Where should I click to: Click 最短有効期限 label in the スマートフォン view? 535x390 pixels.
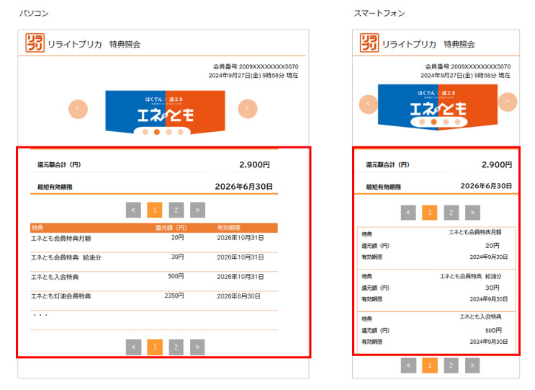point(384,187)
